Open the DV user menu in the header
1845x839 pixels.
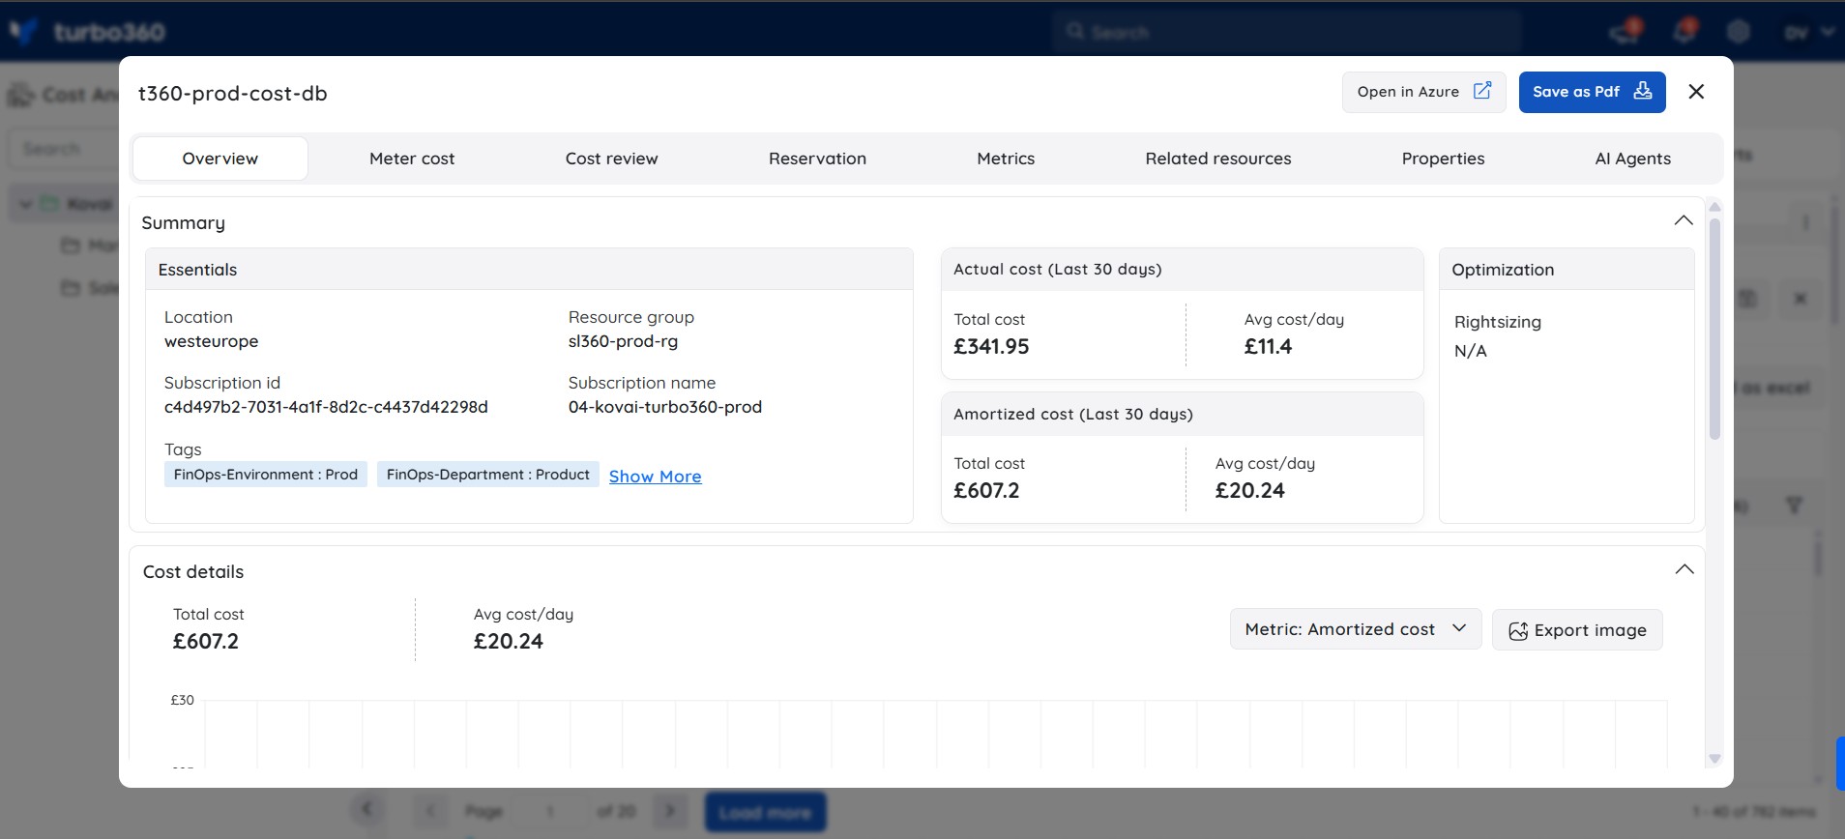[1808, 32]
